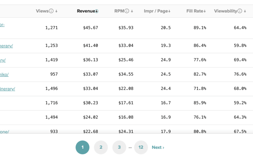Select the $36.13 revenue cell
The height and width of the screenshot is (158, 253).
(91, 60)
